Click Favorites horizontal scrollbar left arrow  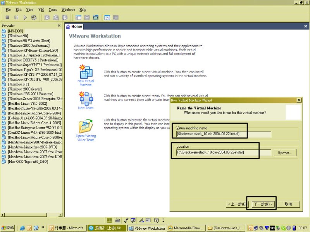(x=2, y=215)
